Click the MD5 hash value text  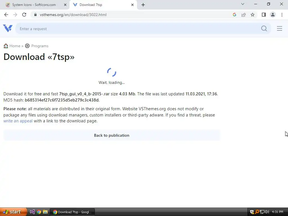coord(62,100)
